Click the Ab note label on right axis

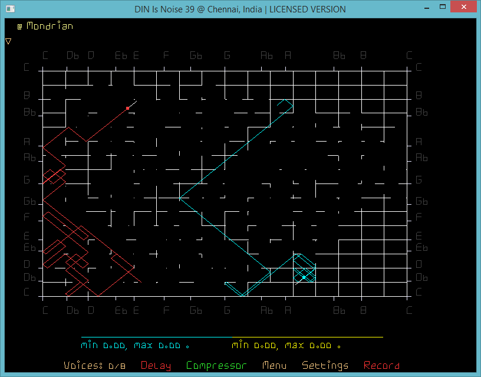click(x=421, y=158)
